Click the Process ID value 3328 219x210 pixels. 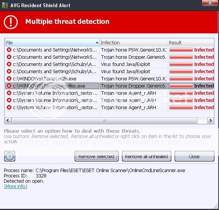coord(41,176)
